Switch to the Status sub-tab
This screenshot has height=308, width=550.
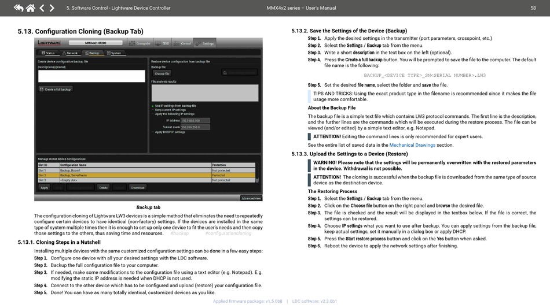[x=49, y=53]
